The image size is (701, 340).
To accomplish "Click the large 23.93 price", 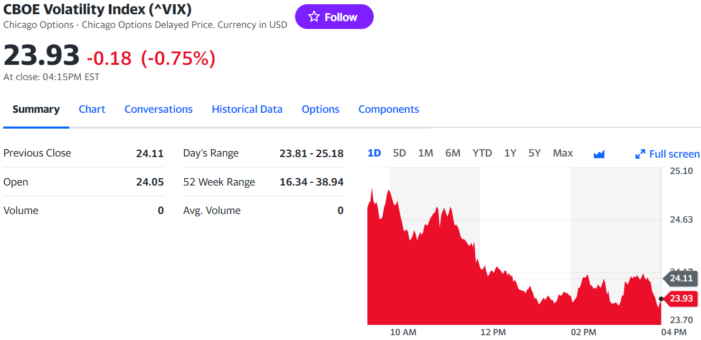I will pyautogui.click(x=42, y=55).
